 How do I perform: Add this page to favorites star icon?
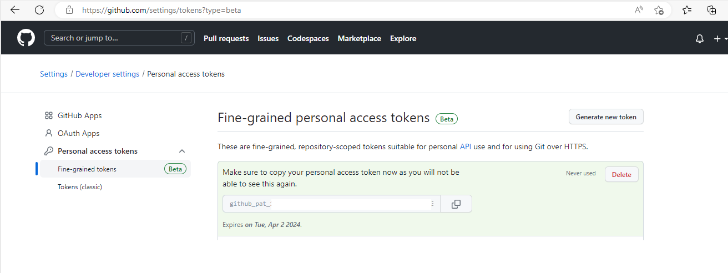click(659, 10)
